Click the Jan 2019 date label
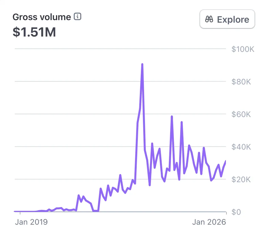This screenshot has height=234, width=261. (31, 222)
